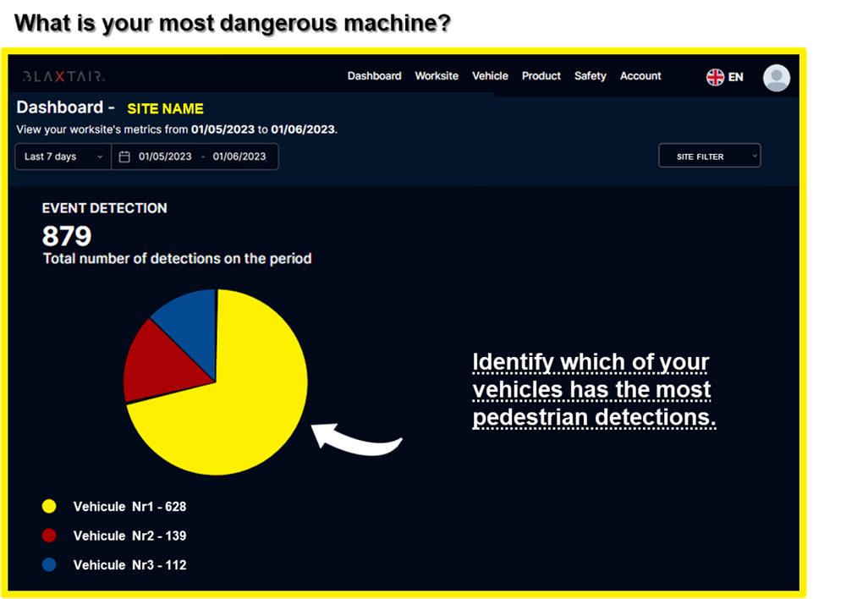Click the start date 01/05/2023 field
The height and width of the screenshot is (599, 846).
pos(165,157)
